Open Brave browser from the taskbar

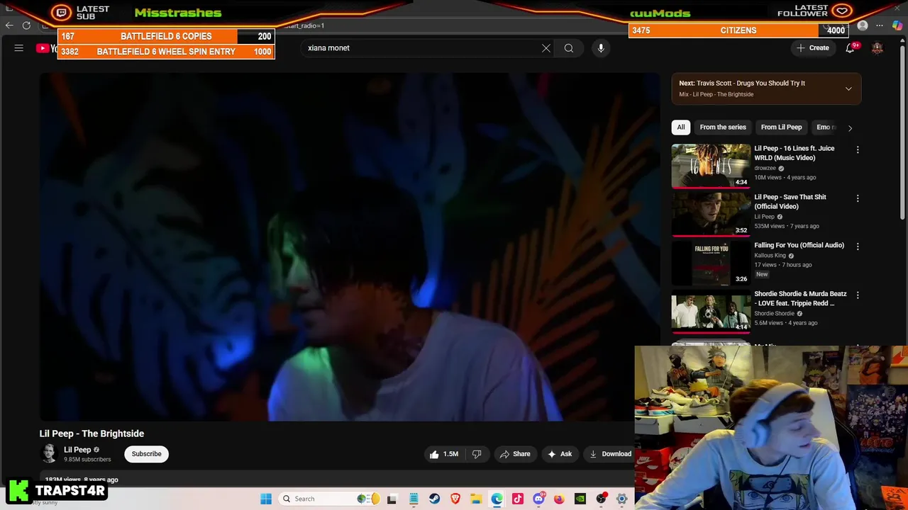tap(455, 499)
